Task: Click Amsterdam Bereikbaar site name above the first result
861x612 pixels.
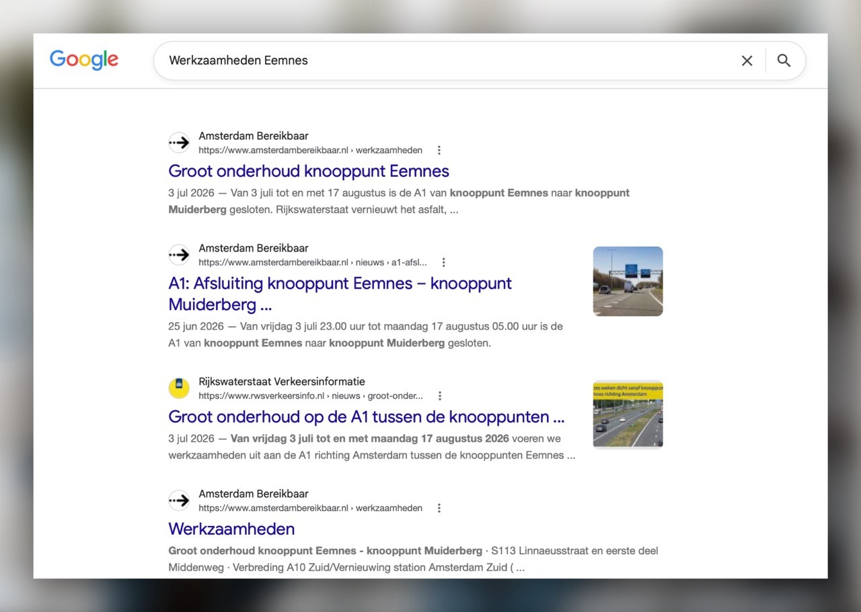Action: 254,136
